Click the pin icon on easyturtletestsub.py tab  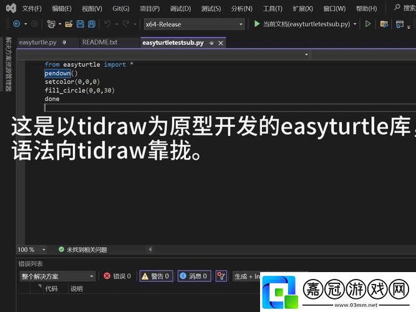click(x=211, y=43)
